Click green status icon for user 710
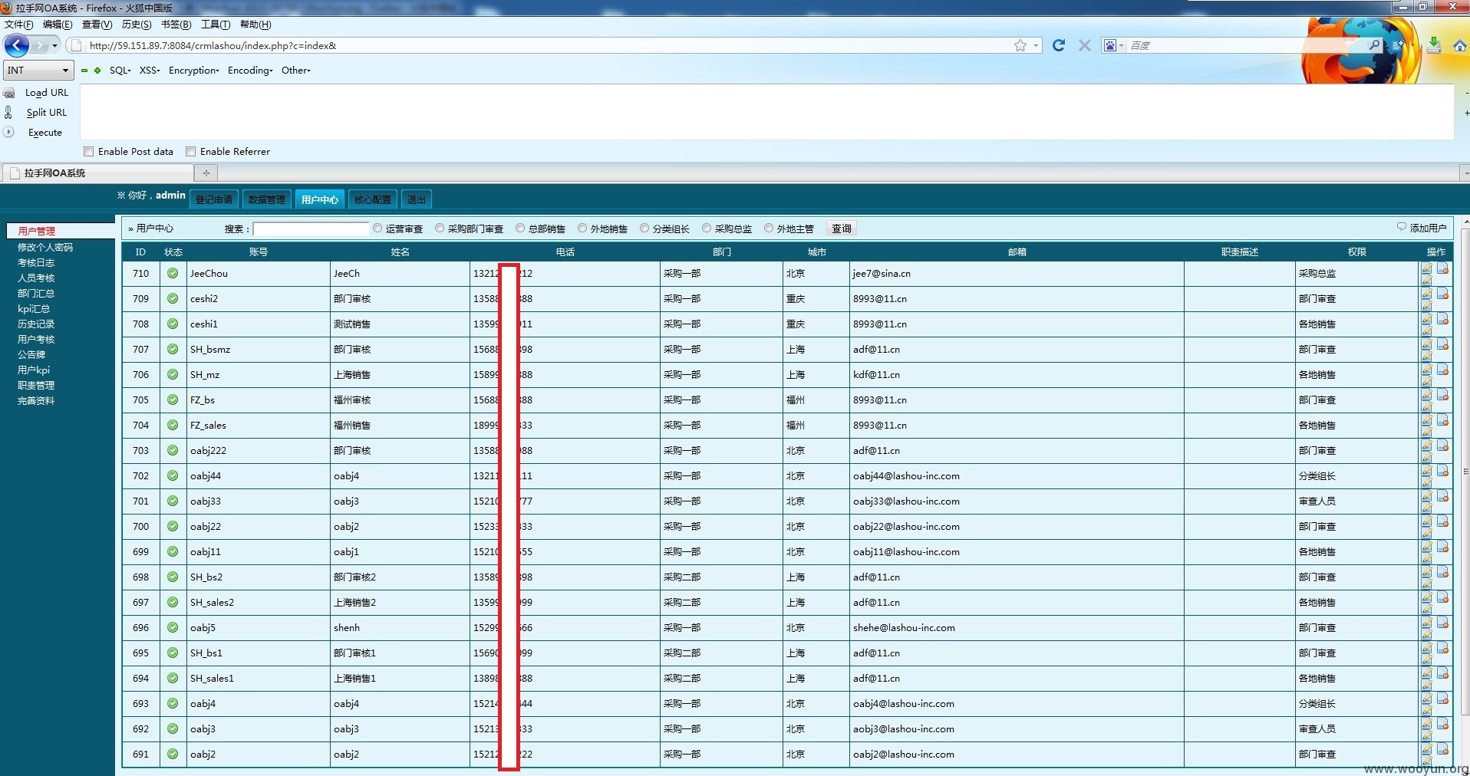The width and height of the screenshot is (1470, 776). pyautogui.click(x=173, y=273)
